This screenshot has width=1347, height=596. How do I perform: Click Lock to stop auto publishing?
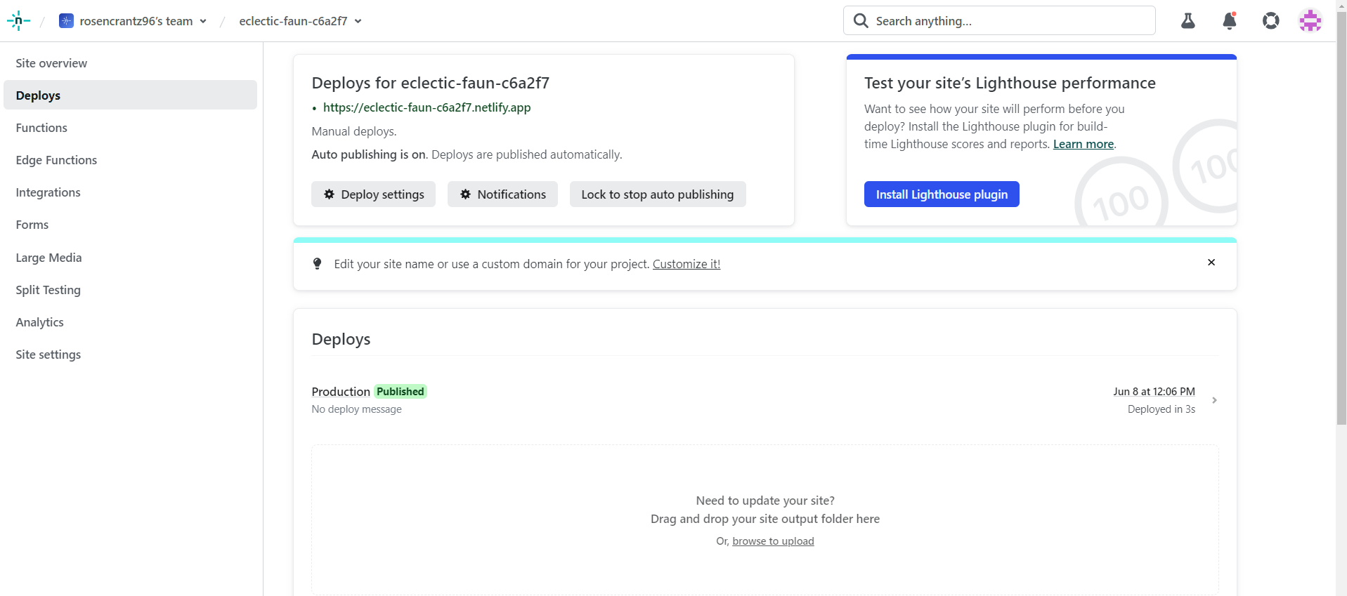(658, 194)
